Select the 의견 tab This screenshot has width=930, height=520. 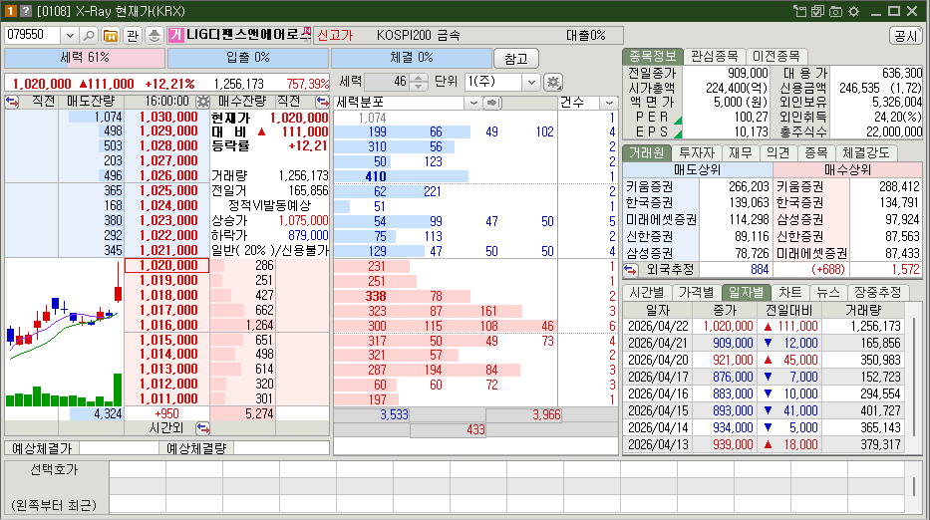point(778,153)
